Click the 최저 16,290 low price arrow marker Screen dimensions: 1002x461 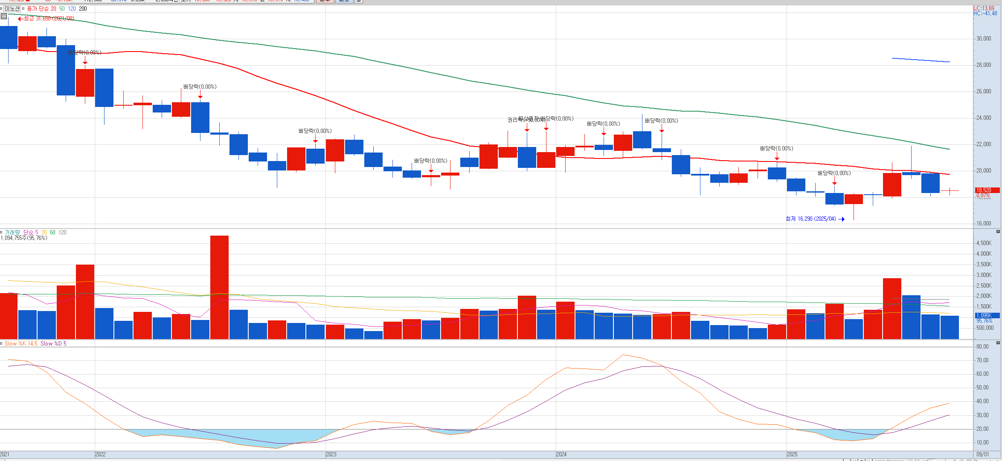(842, 219)
